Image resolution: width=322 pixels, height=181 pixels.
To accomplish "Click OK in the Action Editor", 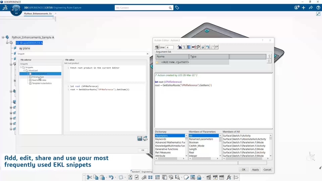I will 244,170.
